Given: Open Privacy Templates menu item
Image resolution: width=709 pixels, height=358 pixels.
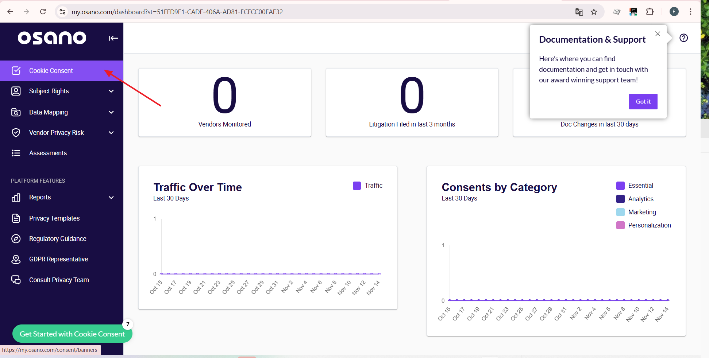Looking at the screenshot, I should (62, 218).
